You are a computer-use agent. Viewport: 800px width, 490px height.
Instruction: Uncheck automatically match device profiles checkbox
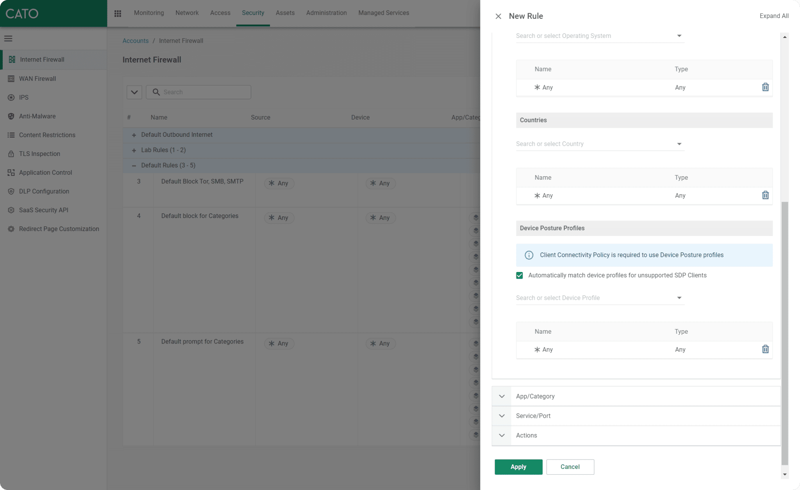519,275
